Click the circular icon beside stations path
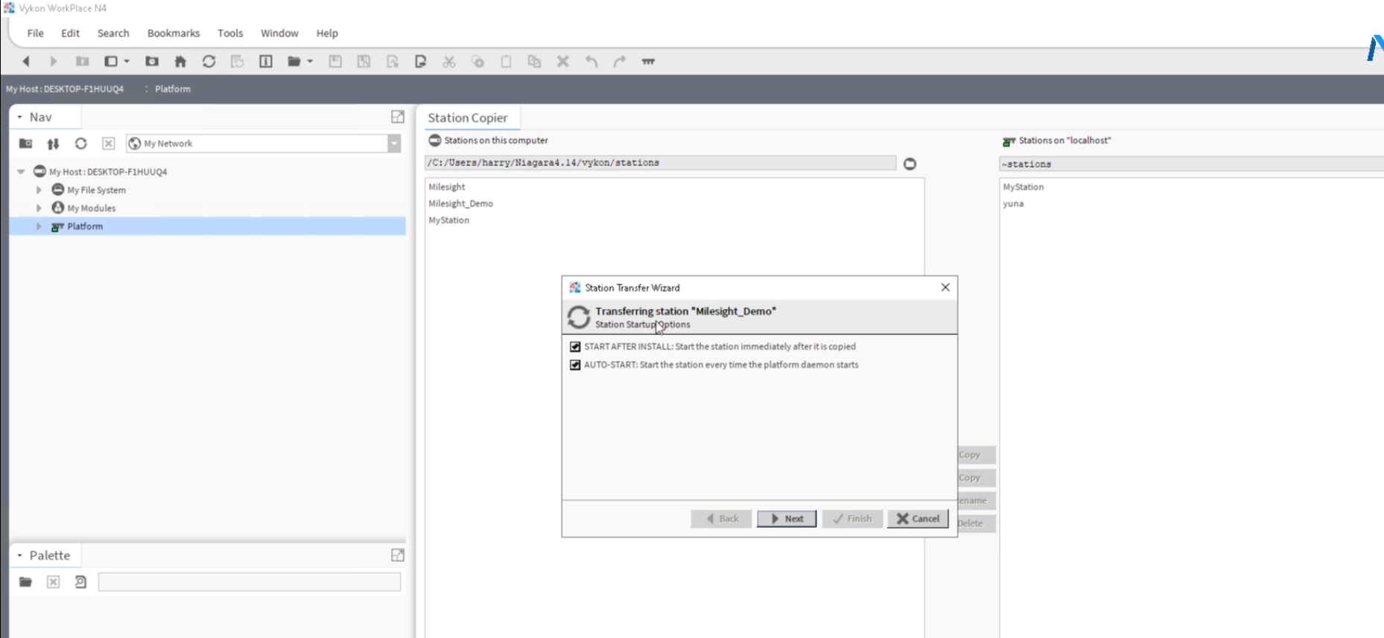Screen dimensions: 1384x638 (910, 164)
